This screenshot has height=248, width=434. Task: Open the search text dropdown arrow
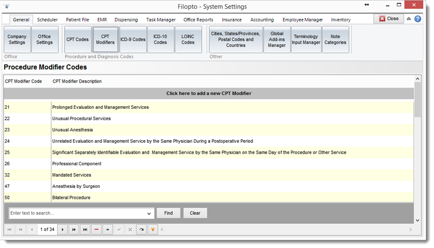[x=149, y=213]
